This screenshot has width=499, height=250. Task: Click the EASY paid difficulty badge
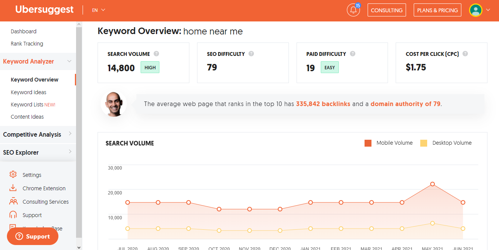[x=330, y=67]
